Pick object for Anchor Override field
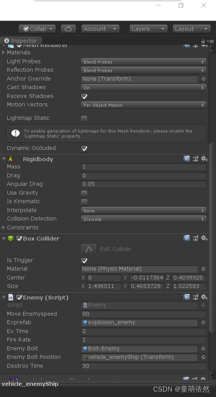 [x=203, y=79]
